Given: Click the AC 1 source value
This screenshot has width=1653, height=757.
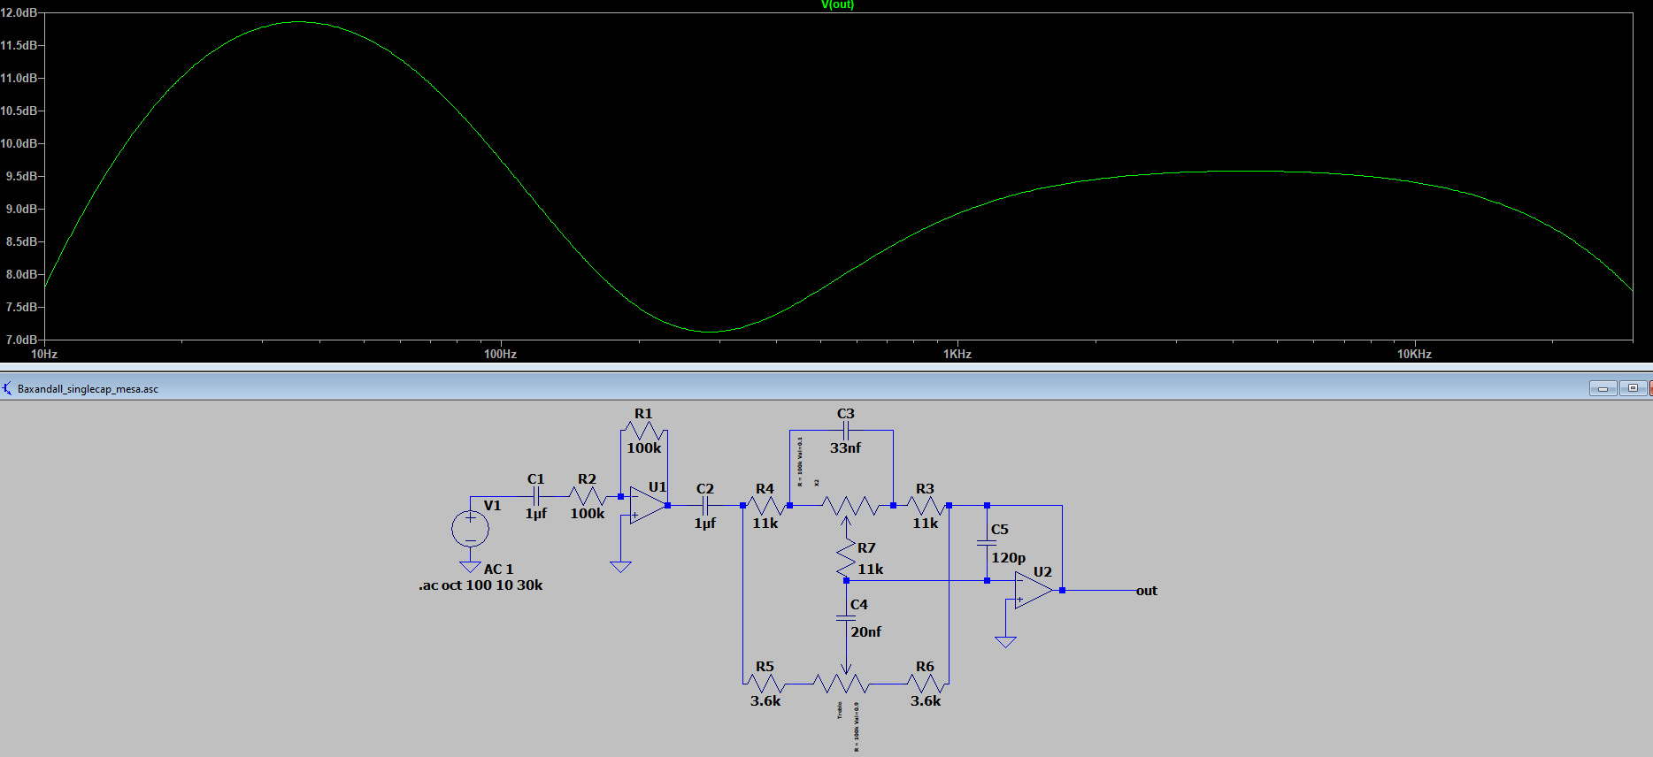Looking at the screenshot, I should [x=498, y=570].
